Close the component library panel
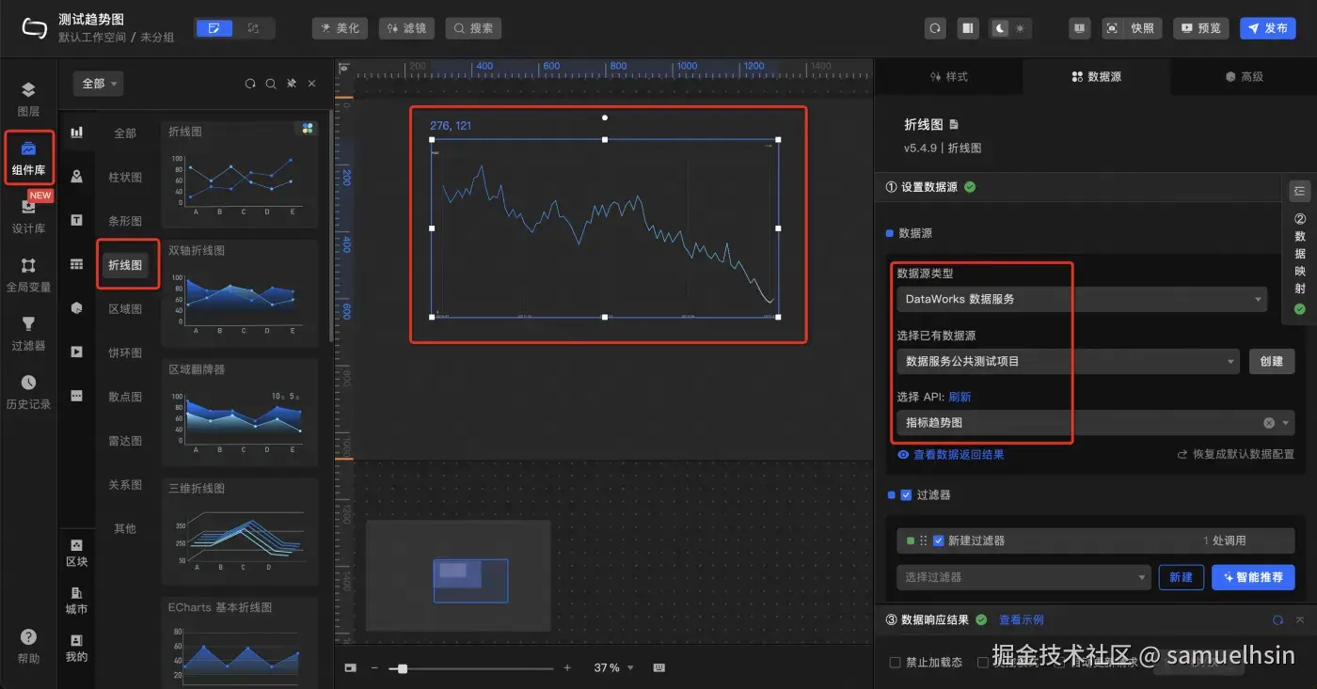The width and height of the screenshot is (1317, 689). tap(312, 84)
